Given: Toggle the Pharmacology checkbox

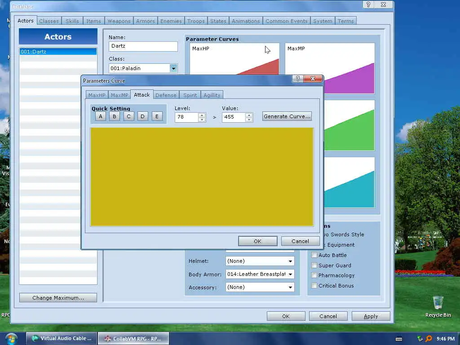Looking at the screenshot, I should [314, 275].
